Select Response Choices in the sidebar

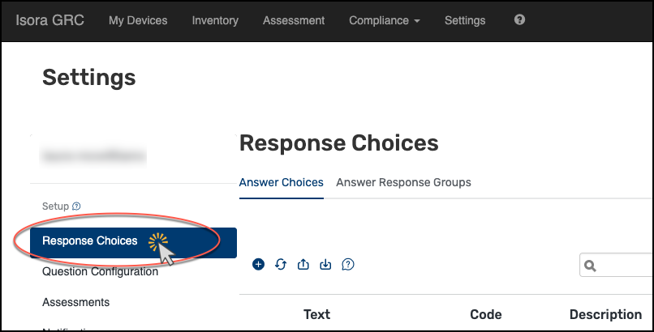(90, 240)
